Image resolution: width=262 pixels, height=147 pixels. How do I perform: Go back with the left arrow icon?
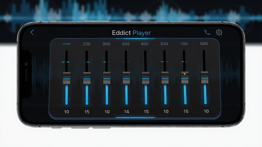pyautogui.click(x=32, y=32)
